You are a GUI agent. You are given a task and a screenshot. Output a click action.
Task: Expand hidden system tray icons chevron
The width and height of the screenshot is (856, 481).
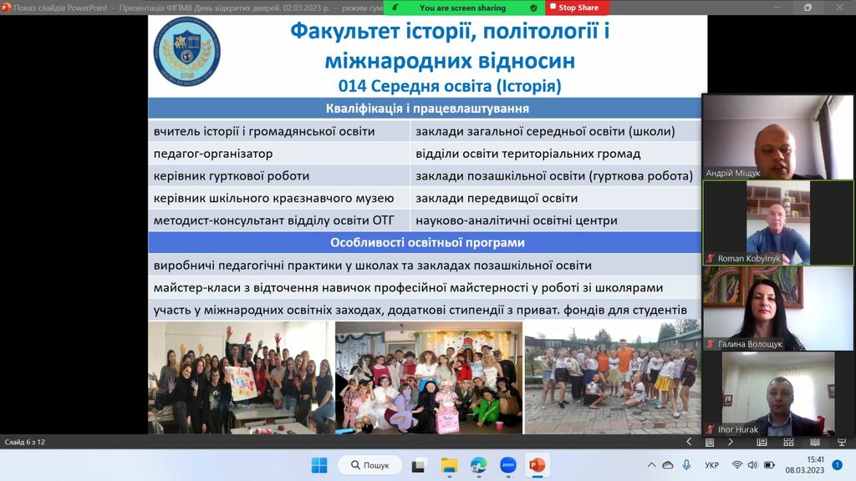click(x=651, y=465)
